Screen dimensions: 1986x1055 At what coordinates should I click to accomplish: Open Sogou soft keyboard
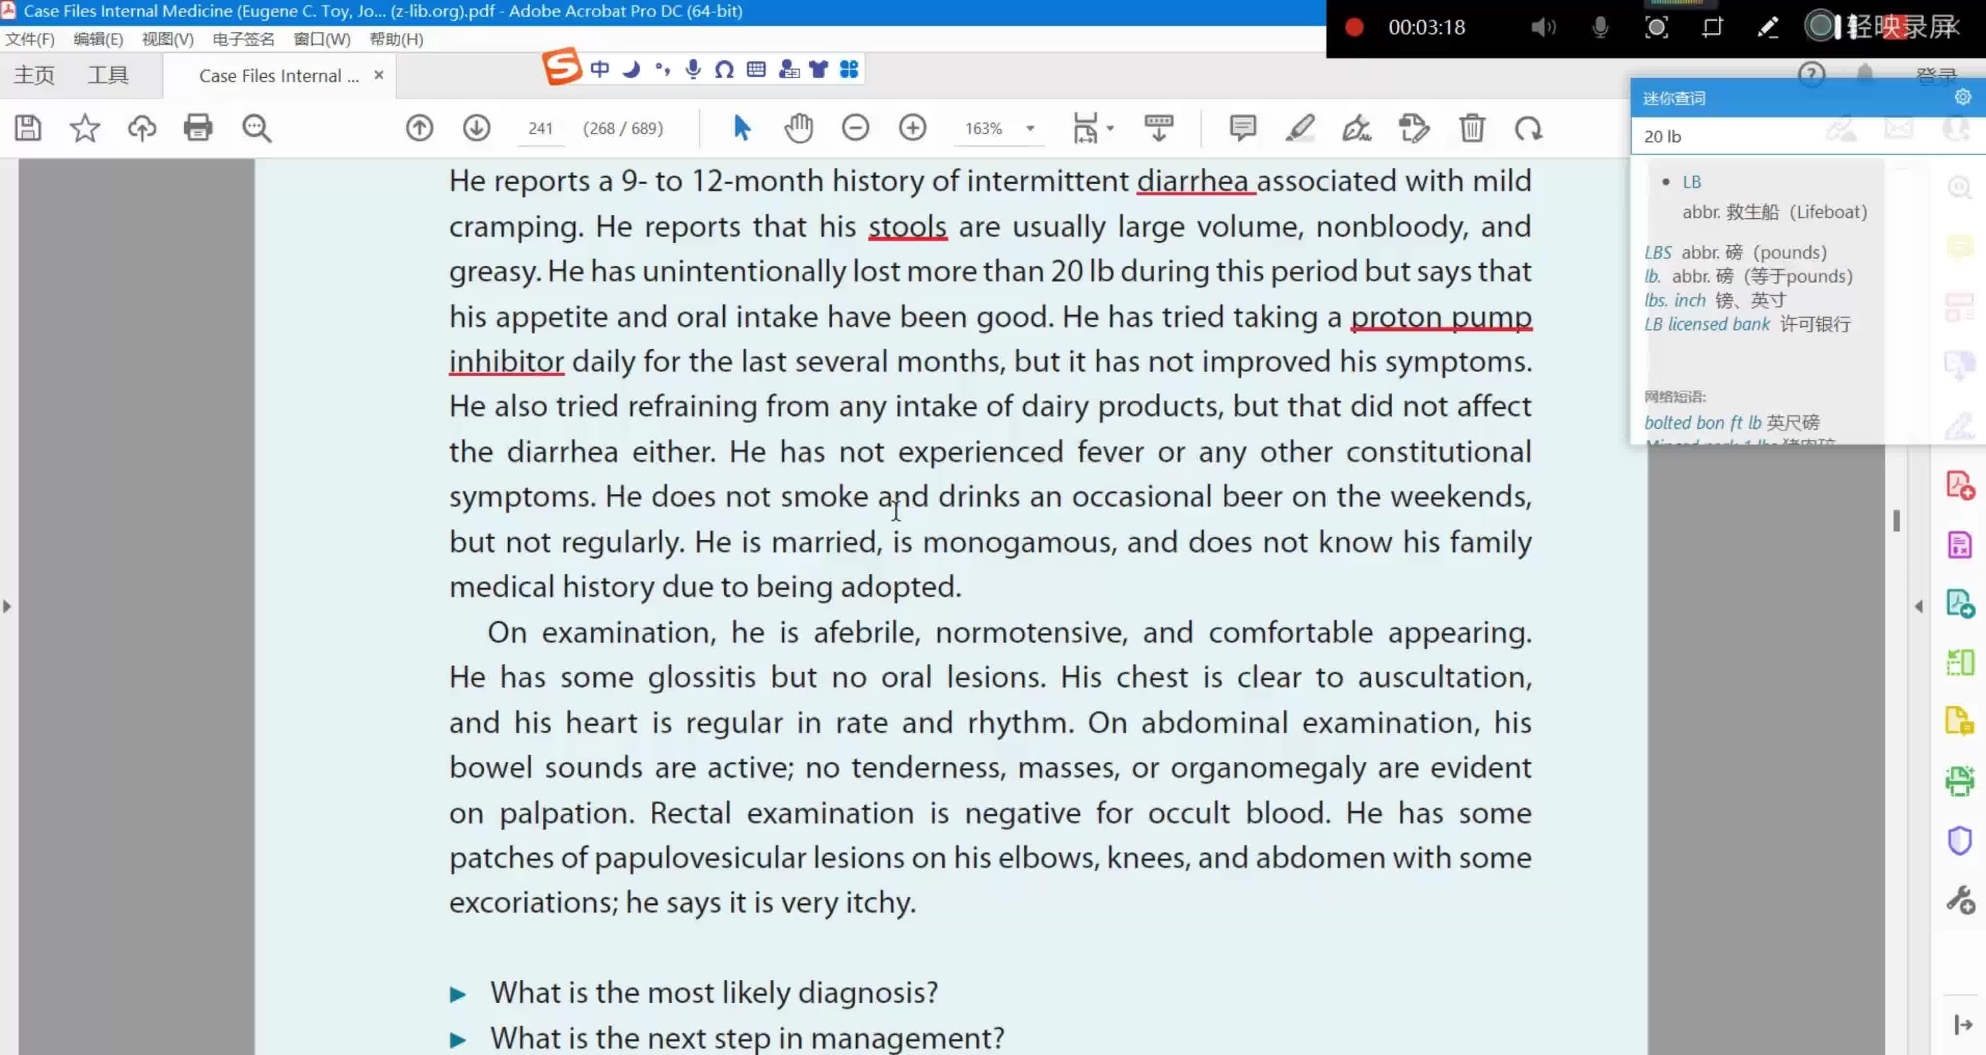(756, 69)
